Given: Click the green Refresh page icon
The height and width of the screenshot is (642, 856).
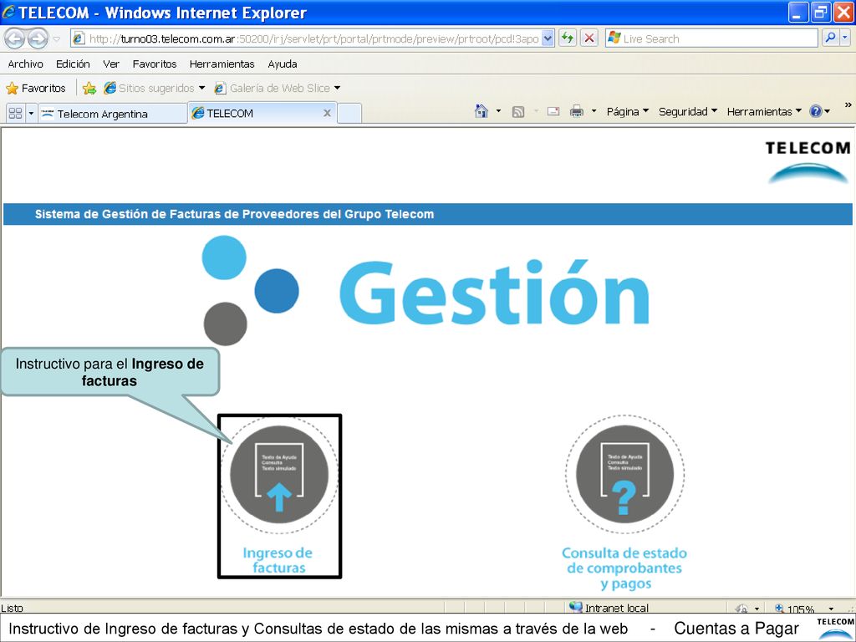Looking at the screenshot, I should [568, 38].
